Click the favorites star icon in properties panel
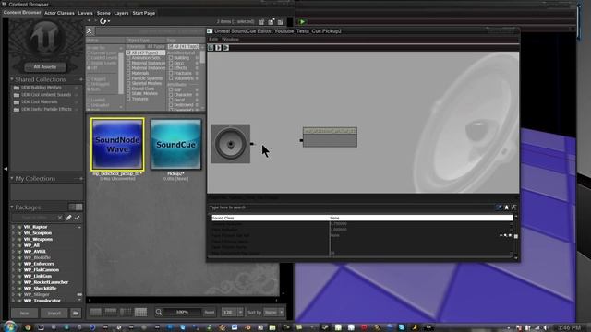 click(507, 207)
